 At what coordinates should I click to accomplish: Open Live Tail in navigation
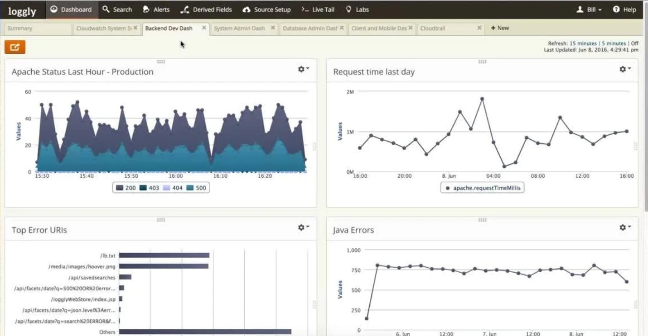click(x=318, y=9)
